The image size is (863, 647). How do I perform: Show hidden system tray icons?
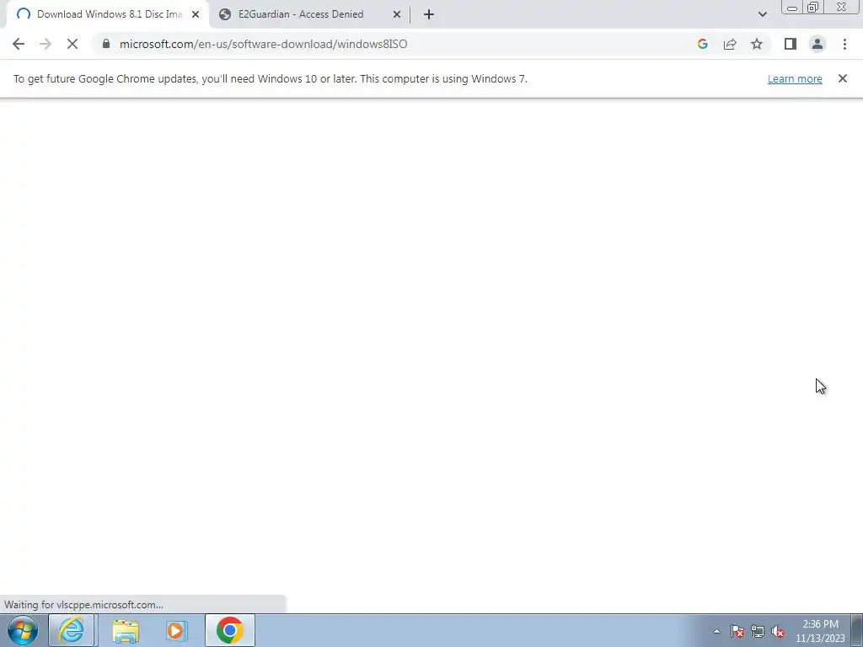(716, 632)
